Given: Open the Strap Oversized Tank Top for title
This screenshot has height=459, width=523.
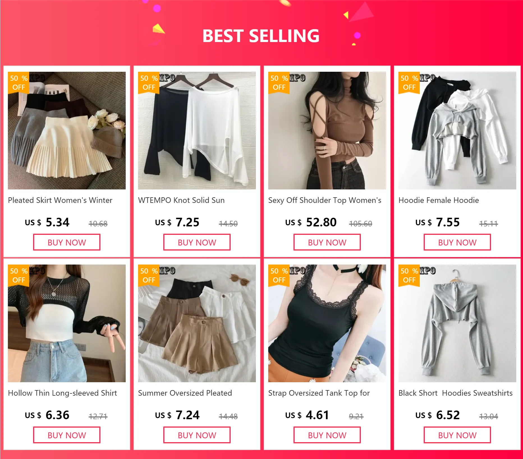Looking at the screenshot, I should [x=319, y=393].
